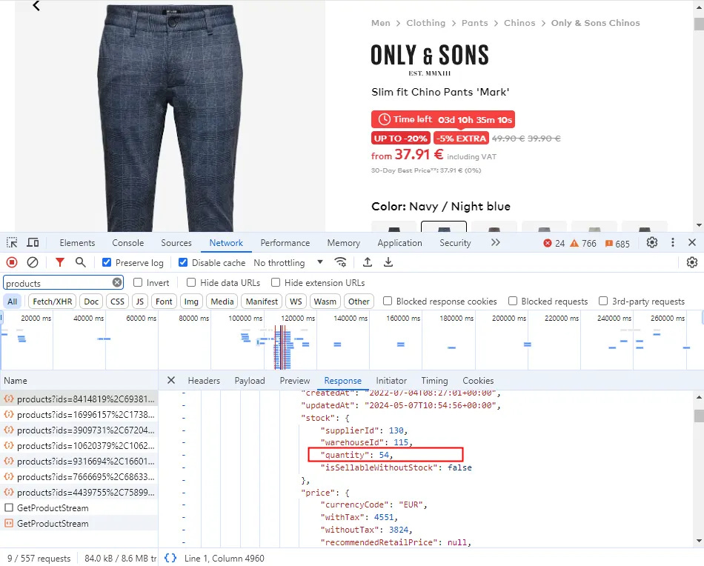Toggle Disable cache checkbox

[183, 262]
